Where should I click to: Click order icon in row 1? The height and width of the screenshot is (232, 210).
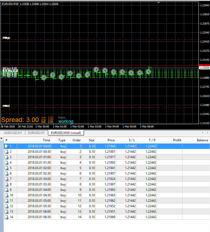point(7,146)
